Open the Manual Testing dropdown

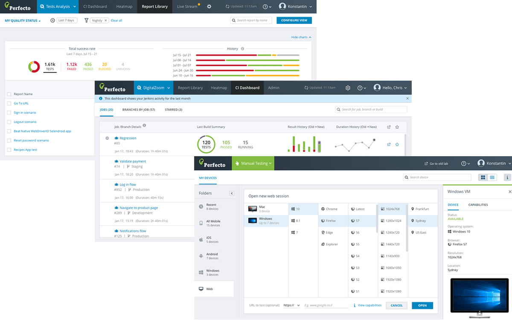(x=253, y=163)
